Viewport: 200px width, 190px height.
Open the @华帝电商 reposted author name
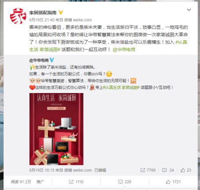click(x=39, y=60)
